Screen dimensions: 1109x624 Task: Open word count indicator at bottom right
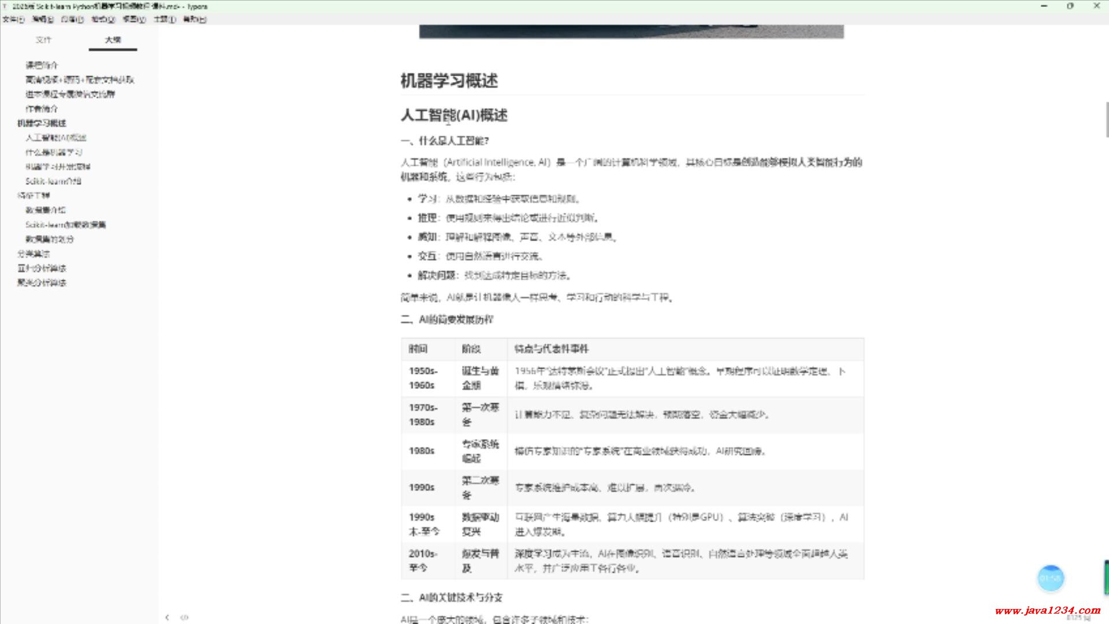click(1078, 618)
